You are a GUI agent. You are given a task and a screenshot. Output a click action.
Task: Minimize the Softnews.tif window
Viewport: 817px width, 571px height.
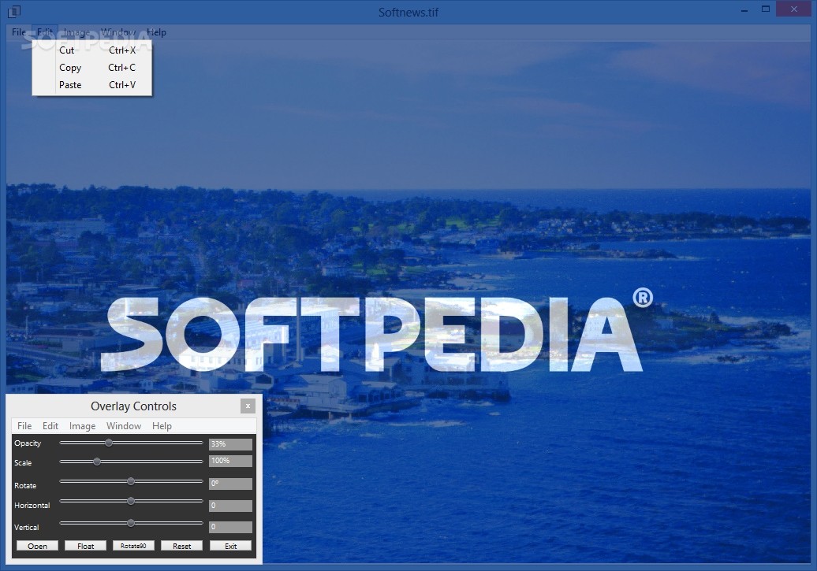point(744,9)
